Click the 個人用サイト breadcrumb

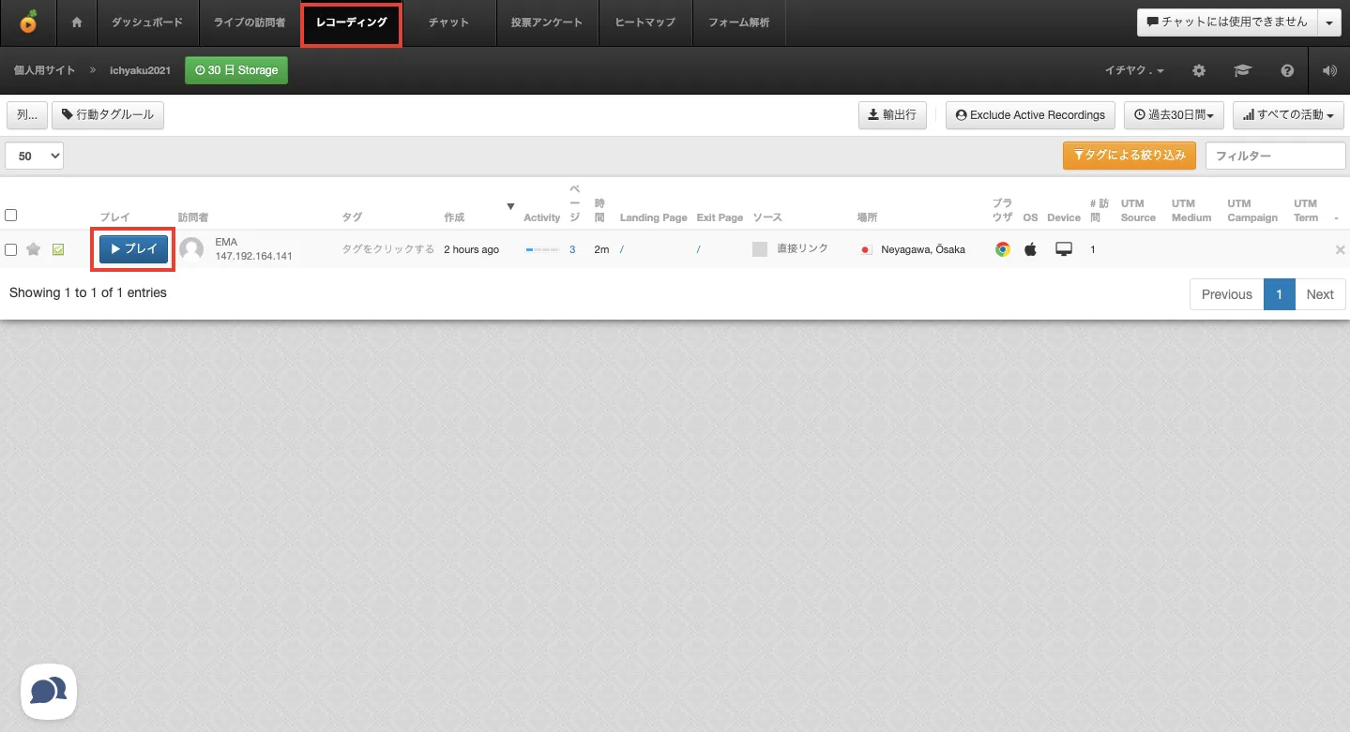click(44, 70)
